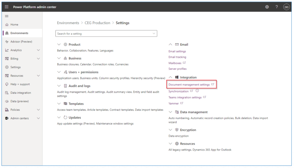Click the Data integration sidebar icon
This screenshot has width=294, height=168.
click(7, 93)
